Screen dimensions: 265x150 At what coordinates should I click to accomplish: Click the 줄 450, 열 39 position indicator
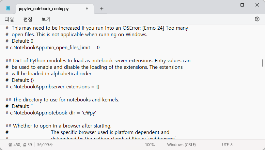click(x=20, y=144)
